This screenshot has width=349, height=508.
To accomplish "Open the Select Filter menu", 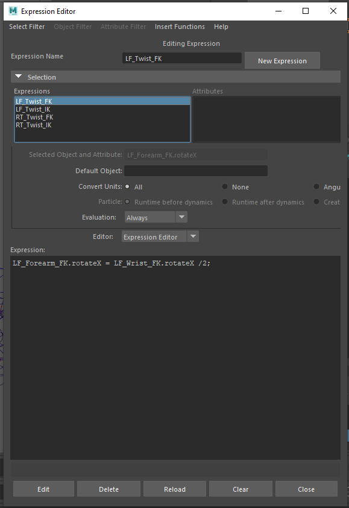I will [27, 27].
